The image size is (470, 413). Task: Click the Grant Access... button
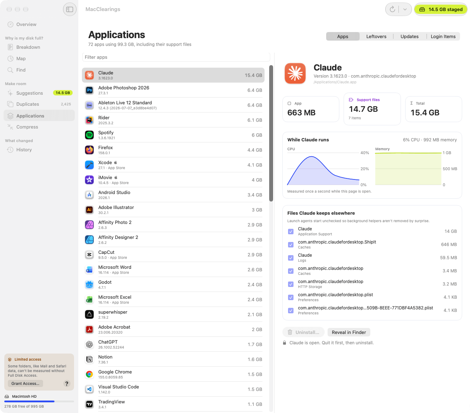click(x=25, y=383)
